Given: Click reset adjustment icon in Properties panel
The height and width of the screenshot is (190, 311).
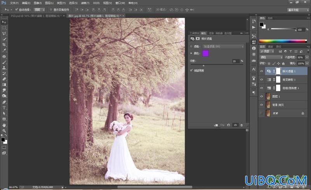Looking at the screenshot, I should 229,125.
